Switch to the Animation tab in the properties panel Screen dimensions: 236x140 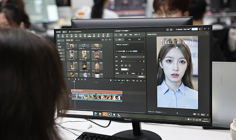pyautogui.click(x=126, y=35)
